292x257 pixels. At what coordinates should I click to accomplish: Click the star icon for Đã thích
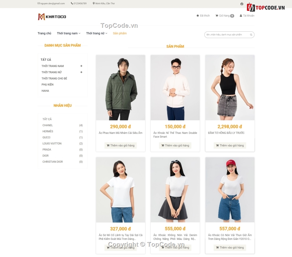(x=198, y=16)
